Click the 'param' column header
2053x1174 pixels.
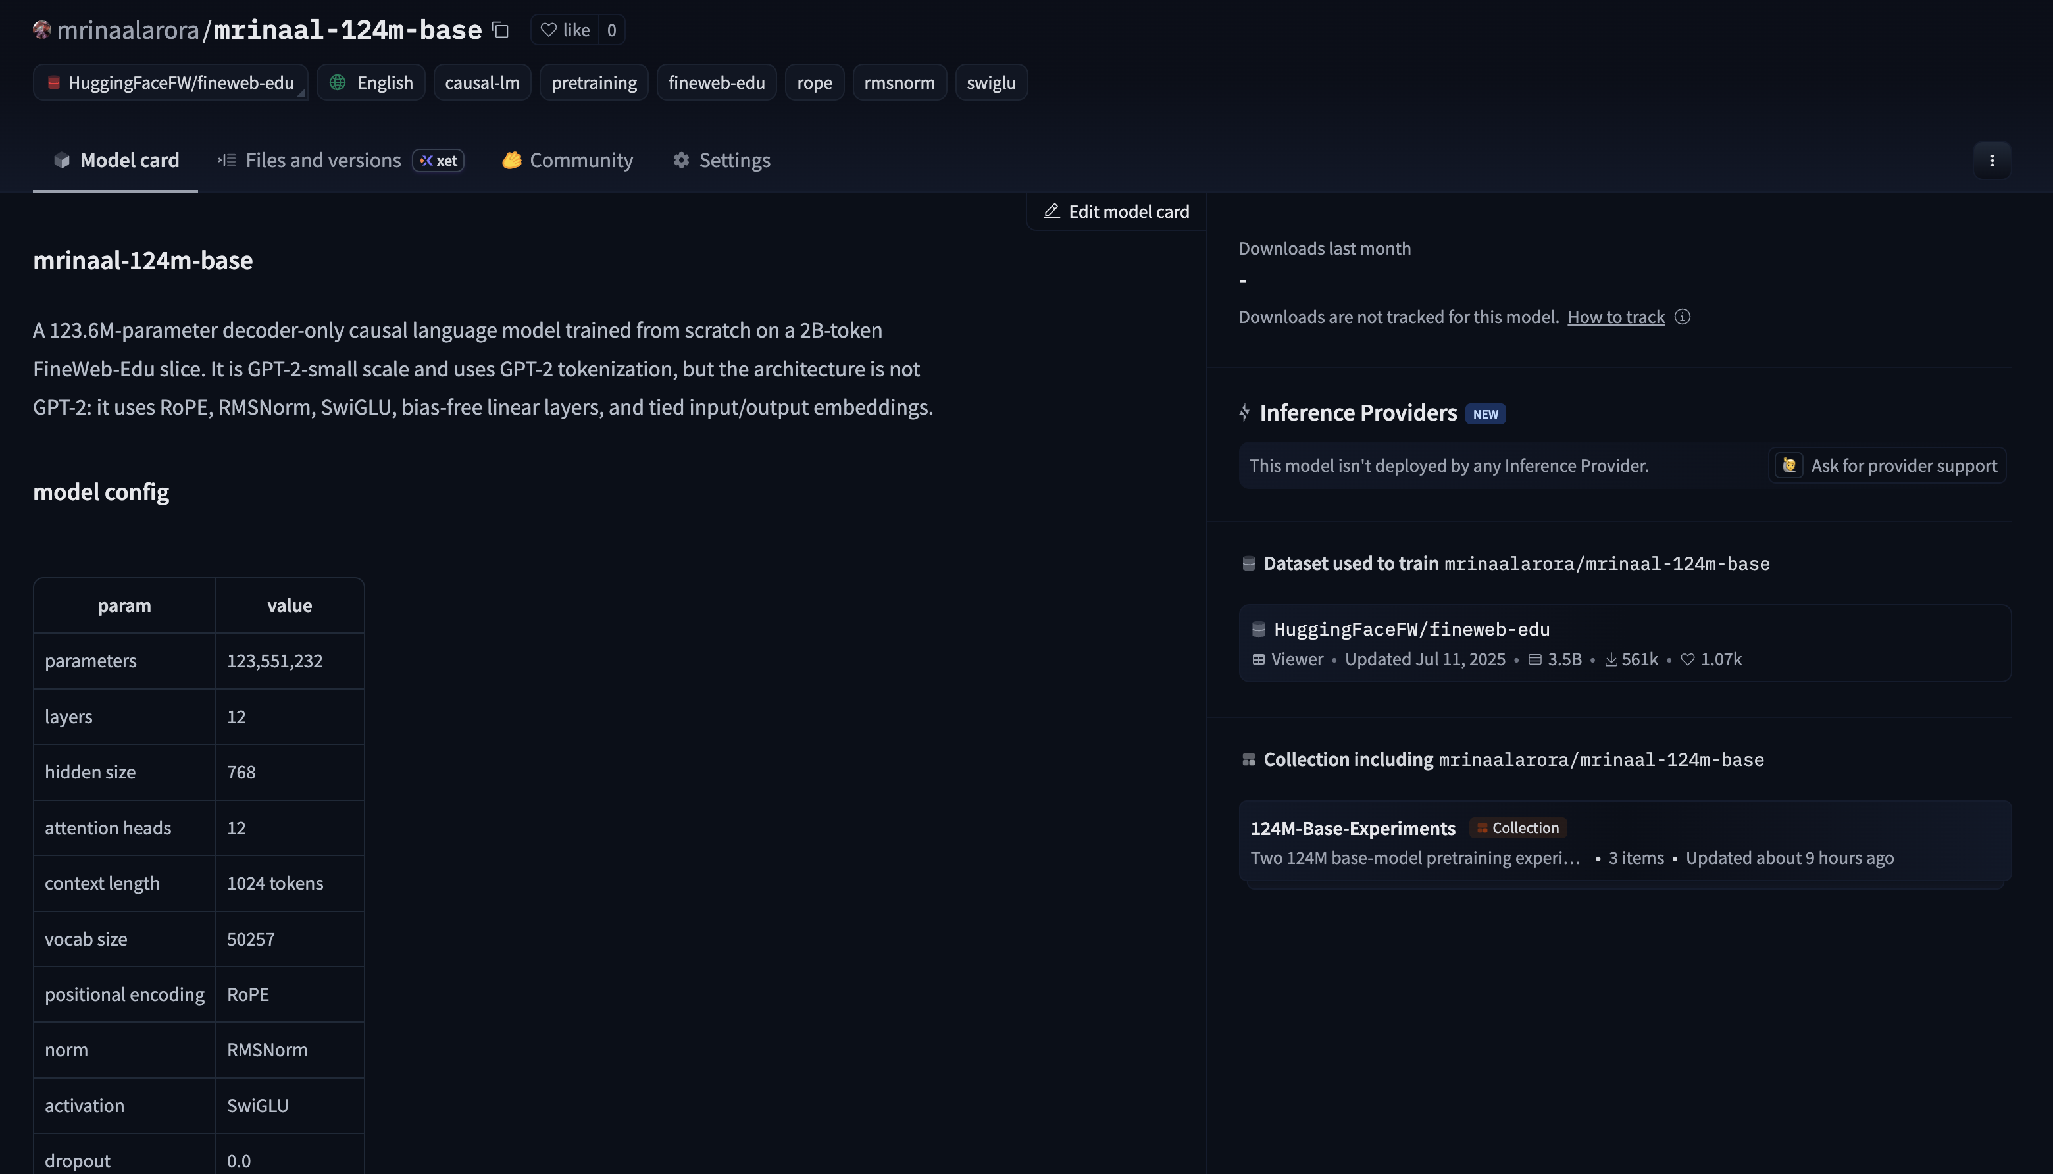tap(124, 605)
